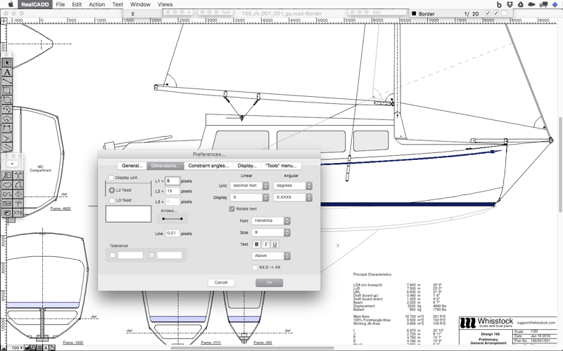Choose the diagonal Line tool
Screen dimensions: 563x351
click(7, 81)
